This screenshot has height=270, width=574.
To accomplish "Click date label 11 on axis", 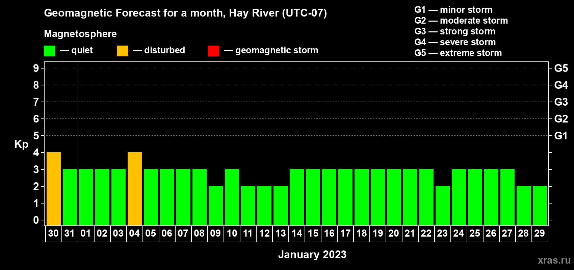I will click(x=248, y=234).
